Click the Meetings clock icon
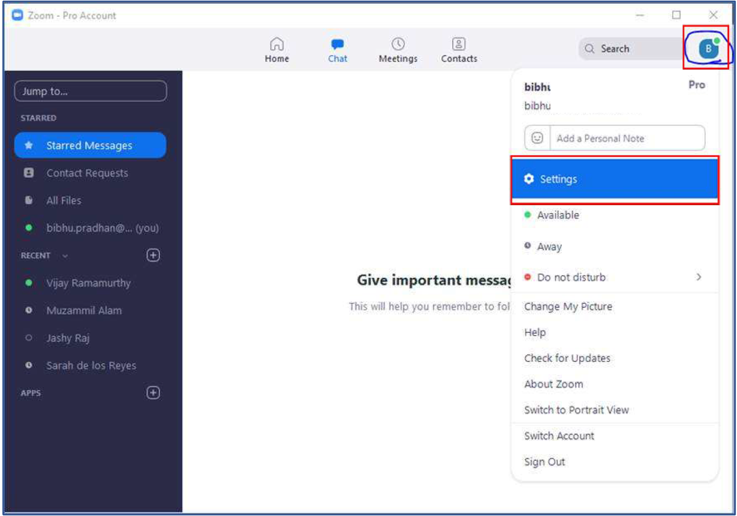This screenshot has width=737, height=516. coord(398,44)
